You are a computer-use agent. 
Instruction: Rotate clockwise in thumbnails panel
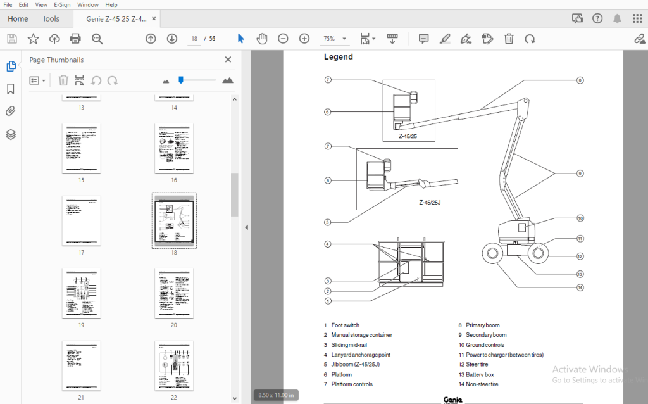(113, 80)
